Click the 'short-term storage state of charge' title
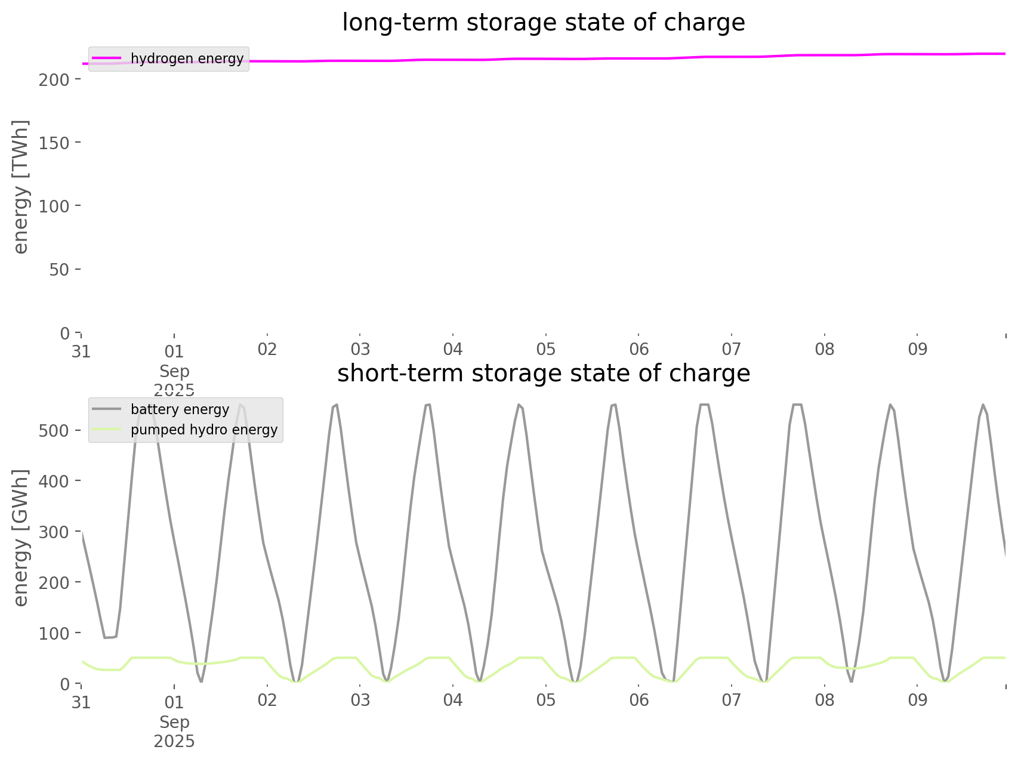The height and width of the screenshot is (762, 1018). 543,374
